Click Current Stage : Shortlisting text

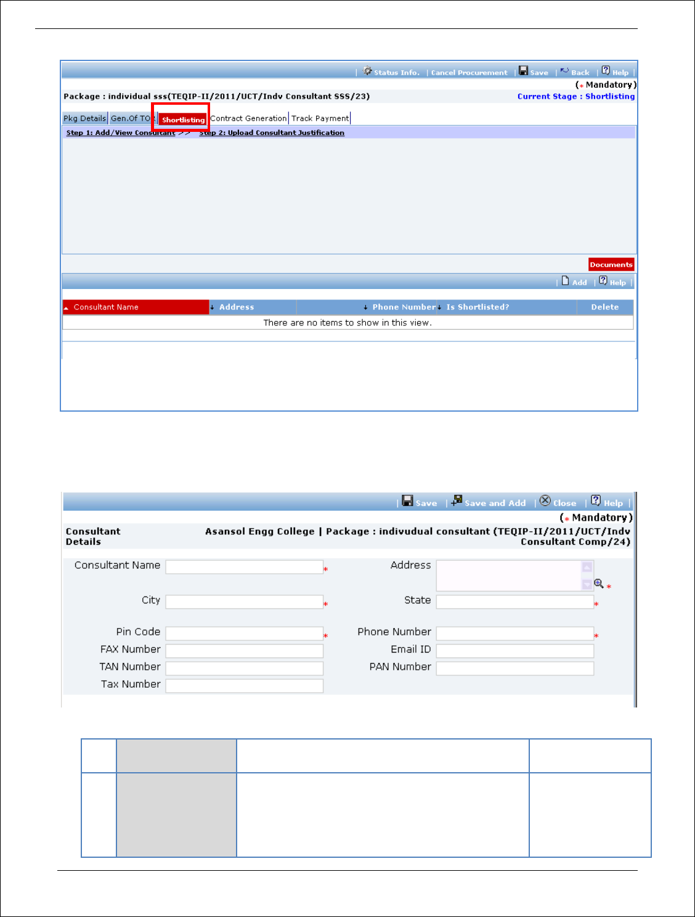pos(575,96)
